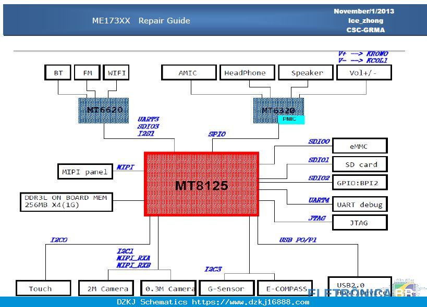Click the UART3 bus label
This screenshot has width=427, height=307.
coord(148,119)
